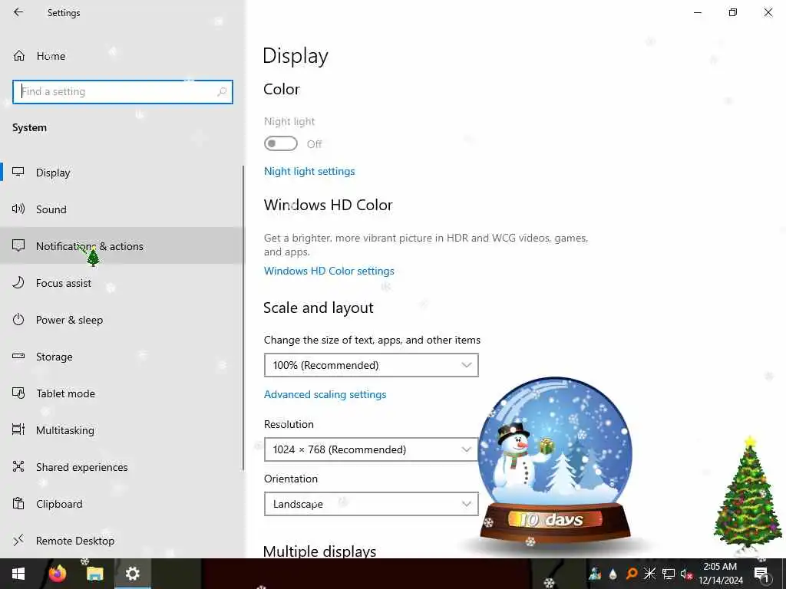This screenshot has width=786, height=589.
Task: Open the network status tray icon
Action: [669, 574]
